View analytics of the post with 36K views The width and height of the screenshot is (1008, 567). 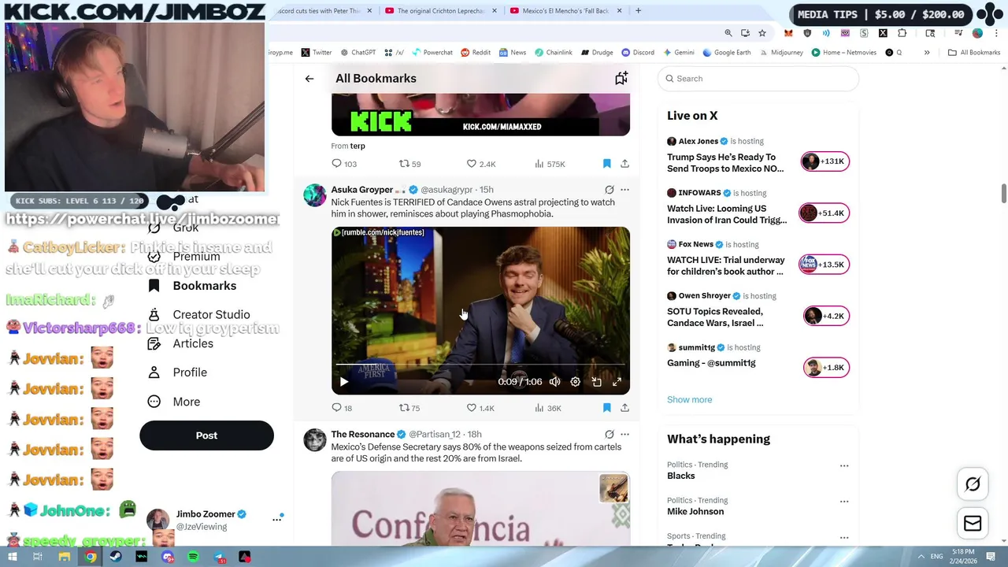(547, 408)
